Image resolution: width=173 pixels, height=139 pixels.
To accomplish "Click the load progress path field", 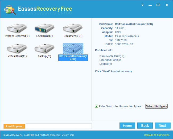I will point(59,126).
